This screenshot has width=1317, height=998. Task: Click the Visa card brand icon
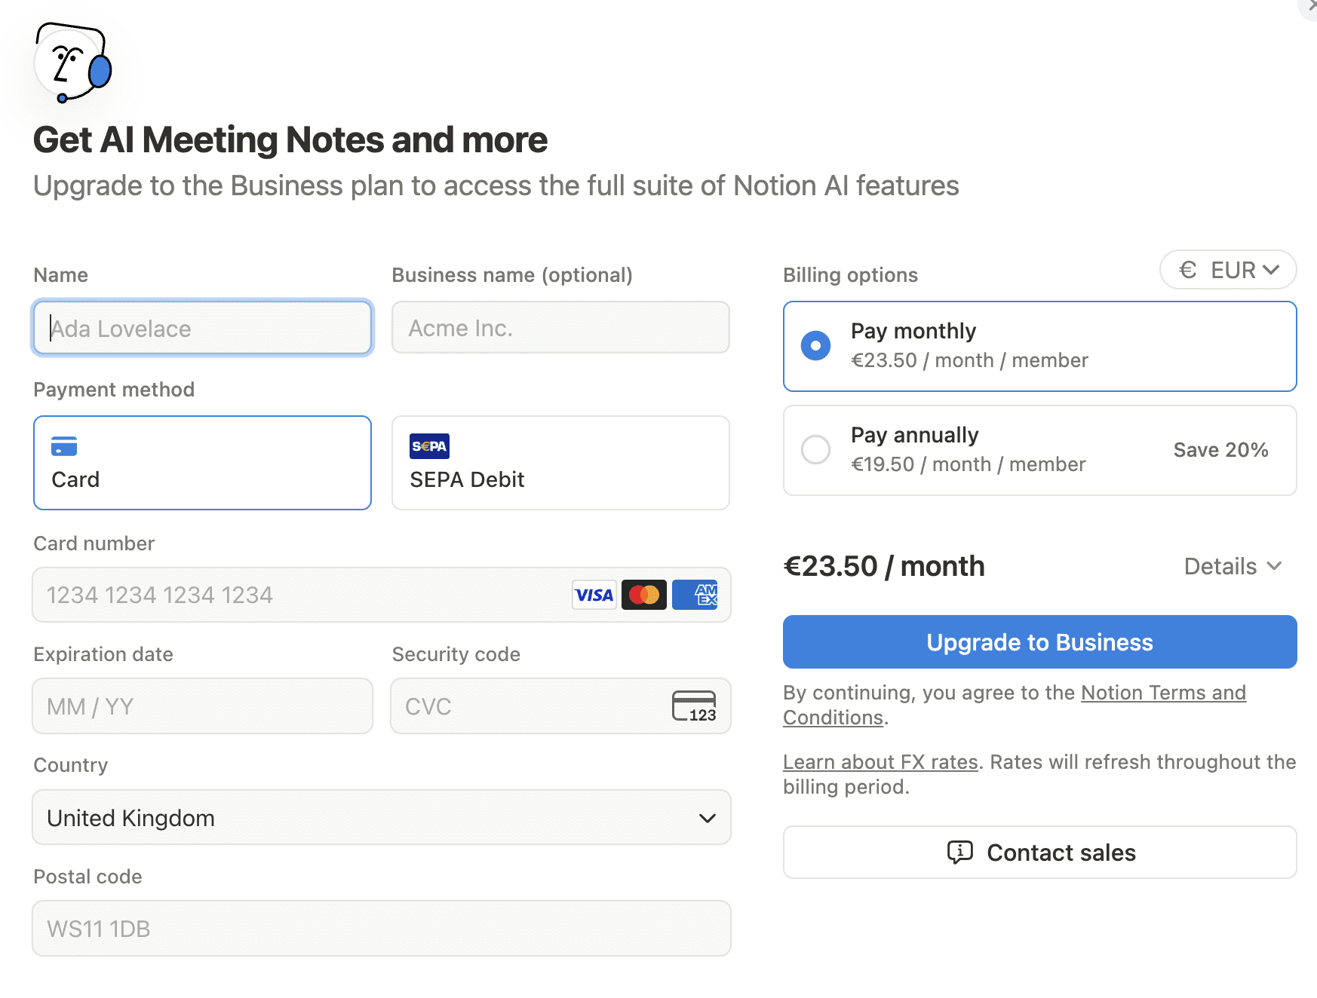tap(594, 595)
